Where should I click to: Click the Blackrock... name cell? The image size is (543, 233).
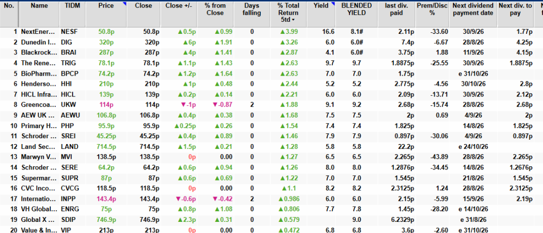(x=38, y=53)
